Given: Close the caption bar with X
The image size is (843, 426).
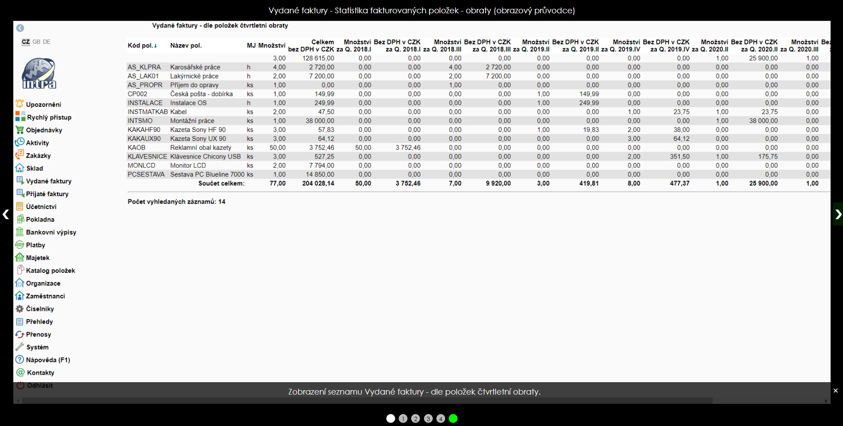Looking at the screenshot, I should [835, 391].
